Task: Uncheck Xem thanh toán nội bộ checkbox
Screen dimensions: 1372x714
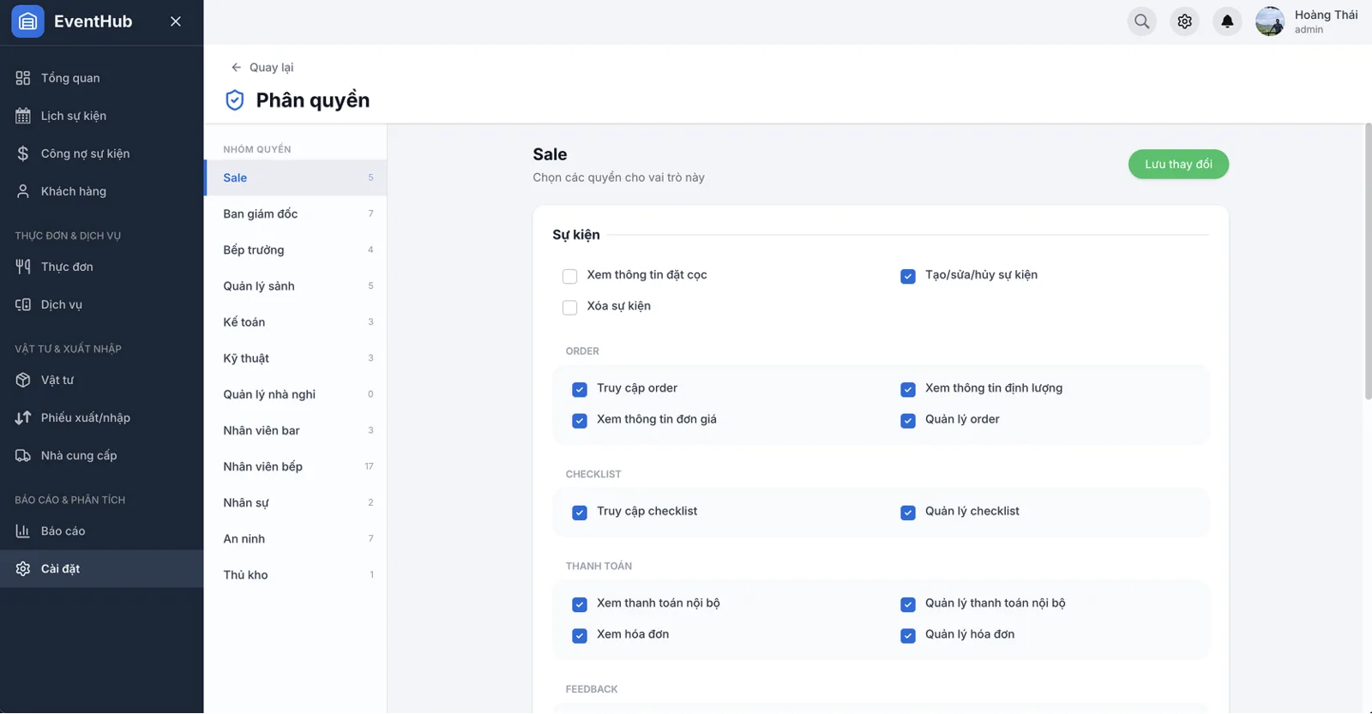Action: click(580, 604)
